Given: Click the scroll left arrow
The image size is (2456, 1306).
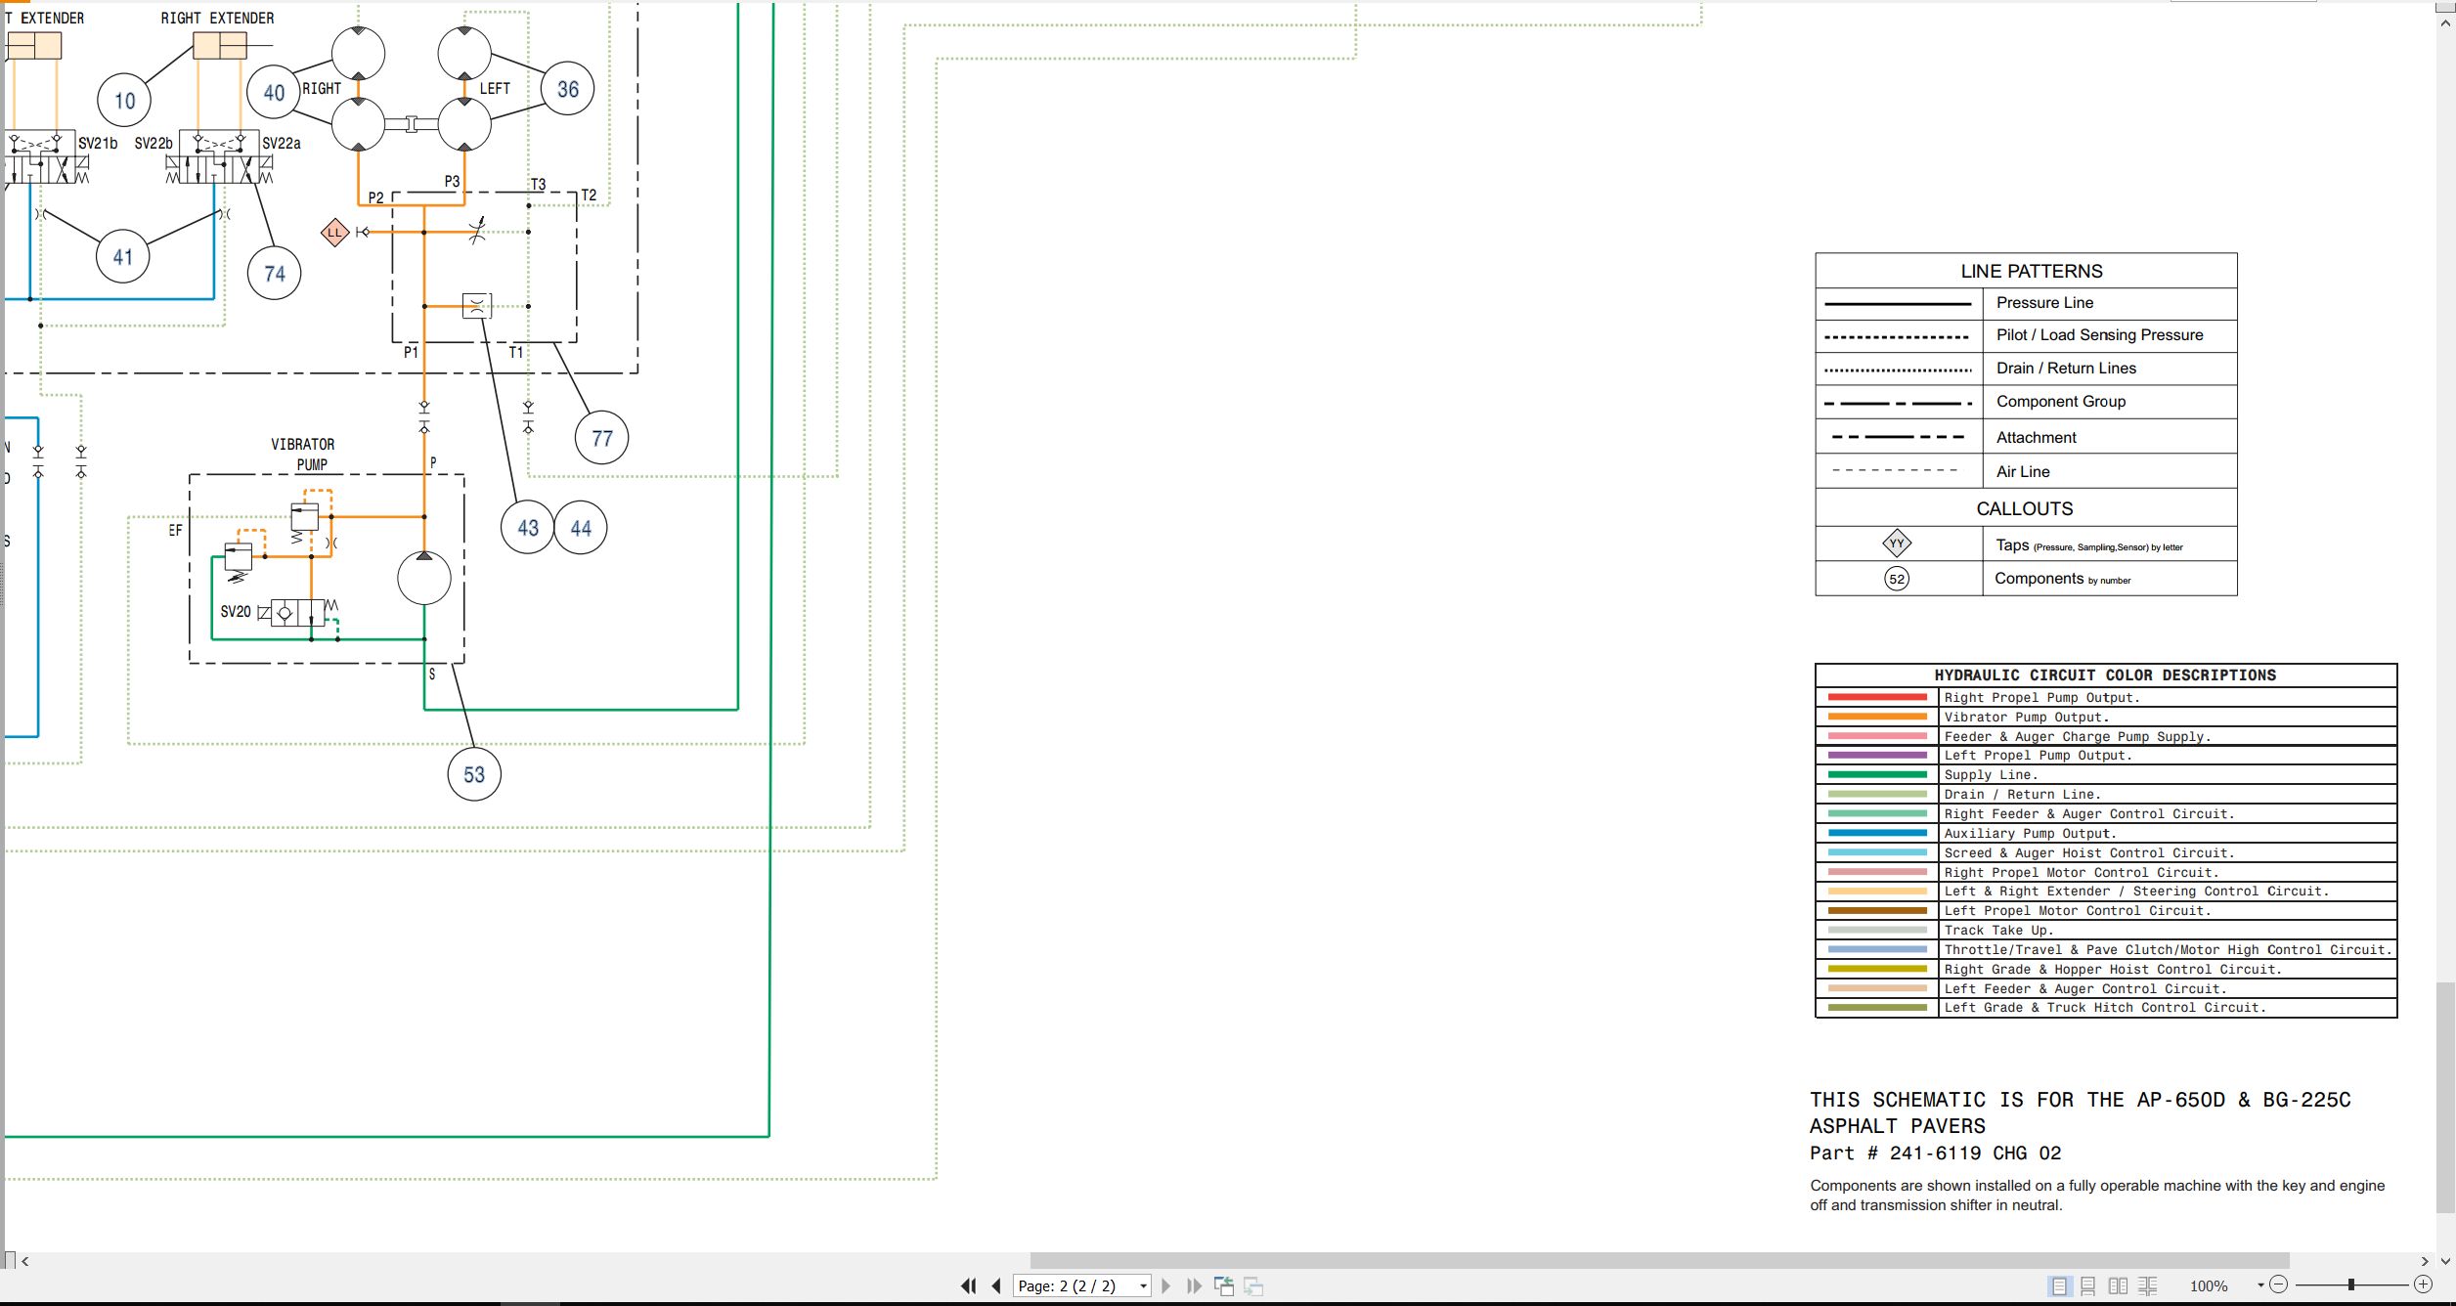Looking at the screenshot, I should (x=25, y=1261).
